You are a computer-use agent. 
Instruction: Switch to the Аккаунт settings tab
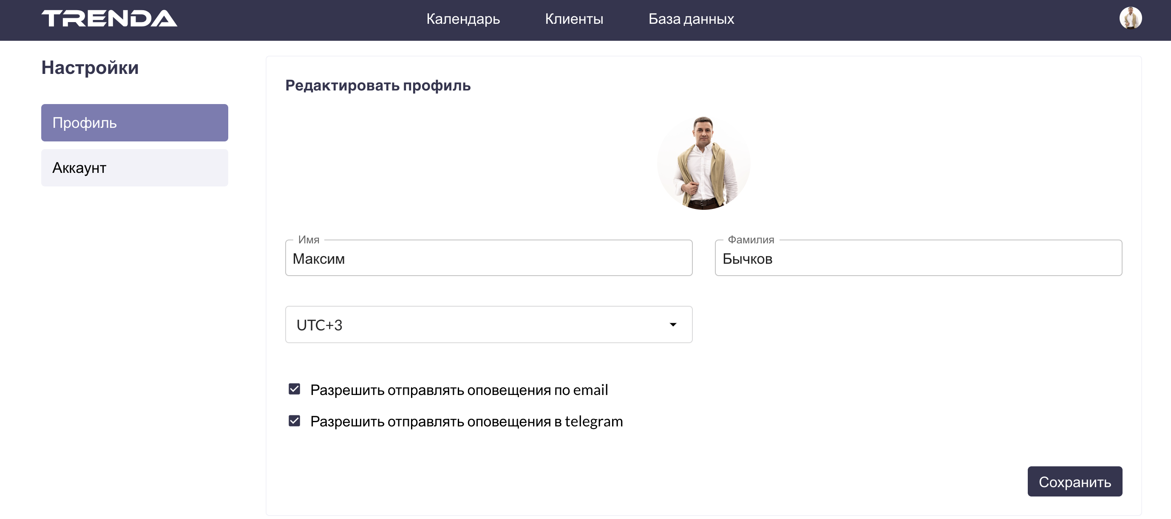(135, 168)
